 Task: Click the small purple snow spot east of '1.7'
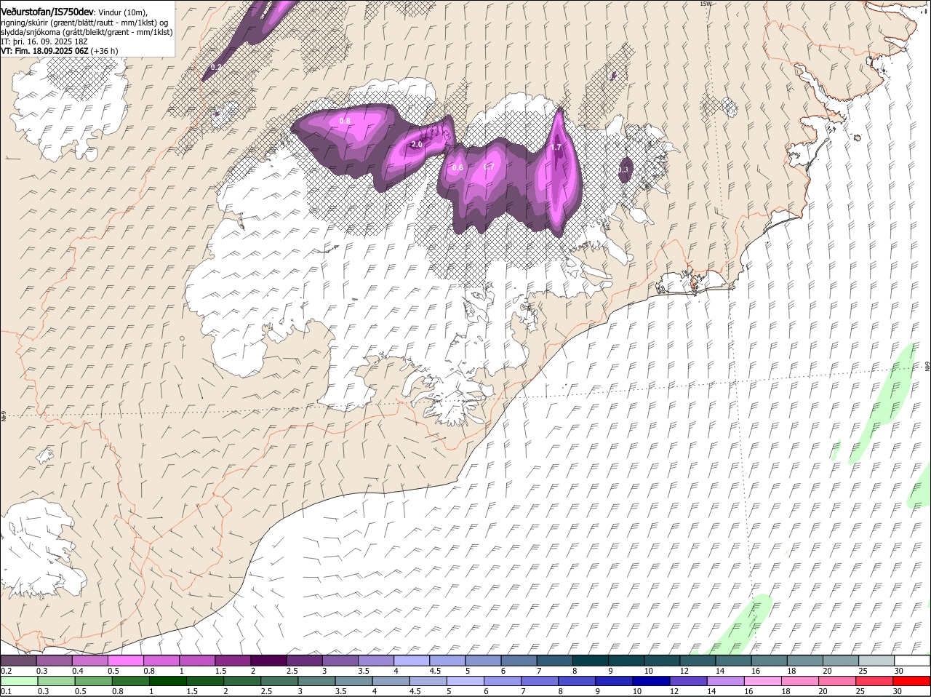[x=624, y=169]
